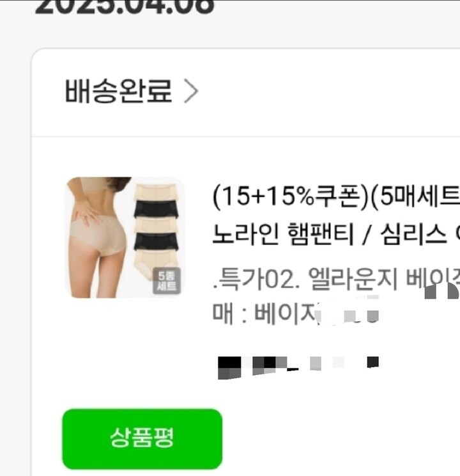Click the chevron arrow beside 배송완료
Screen dimensions: 460x476
(x=191, y=91)
